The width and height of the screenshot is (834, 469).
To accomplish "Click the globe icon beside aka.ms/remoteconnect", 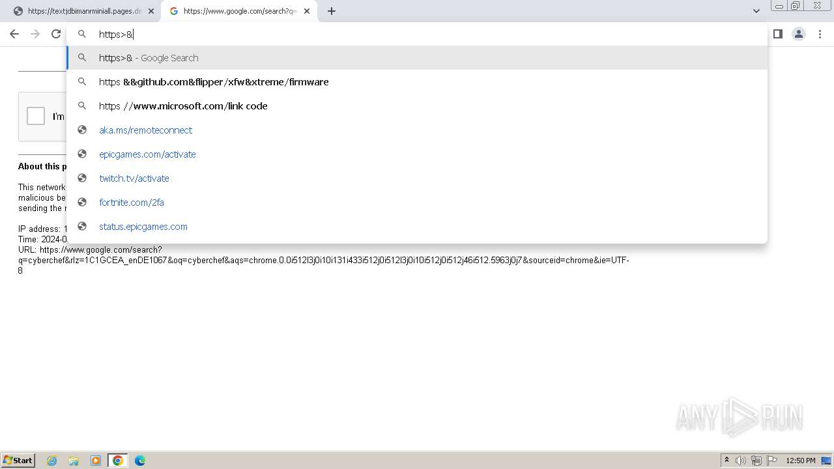I will [82, 130].
